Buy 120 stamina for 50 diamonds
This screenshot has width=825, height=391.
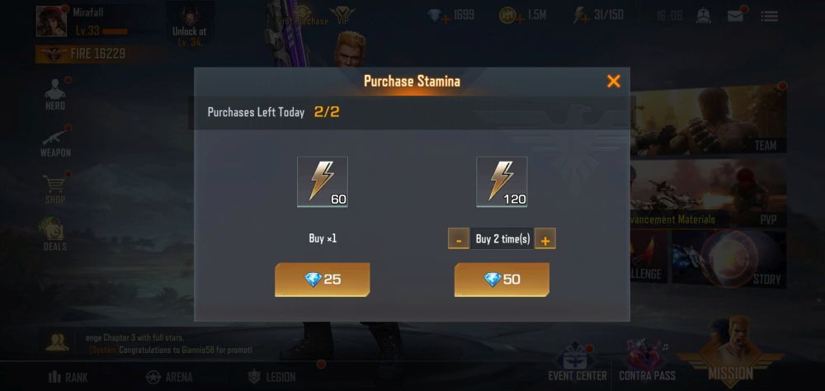pos(502,280)
